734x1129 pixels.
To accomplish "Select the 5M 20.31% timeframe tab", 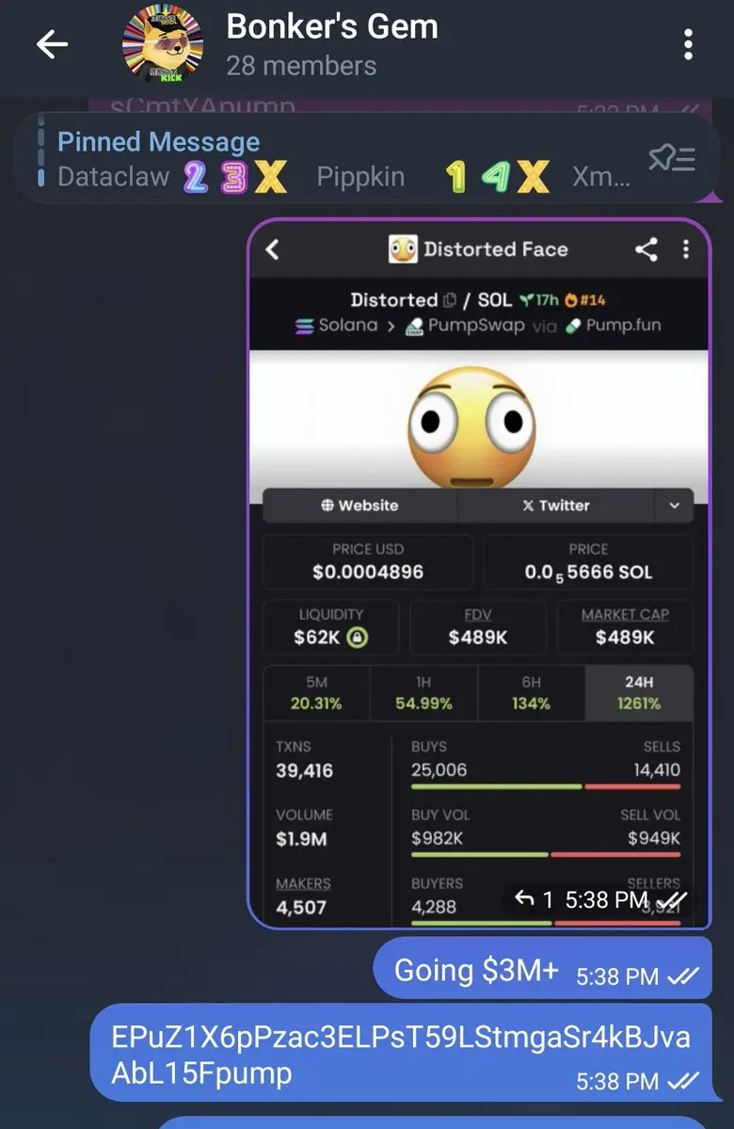I will 316,693.
